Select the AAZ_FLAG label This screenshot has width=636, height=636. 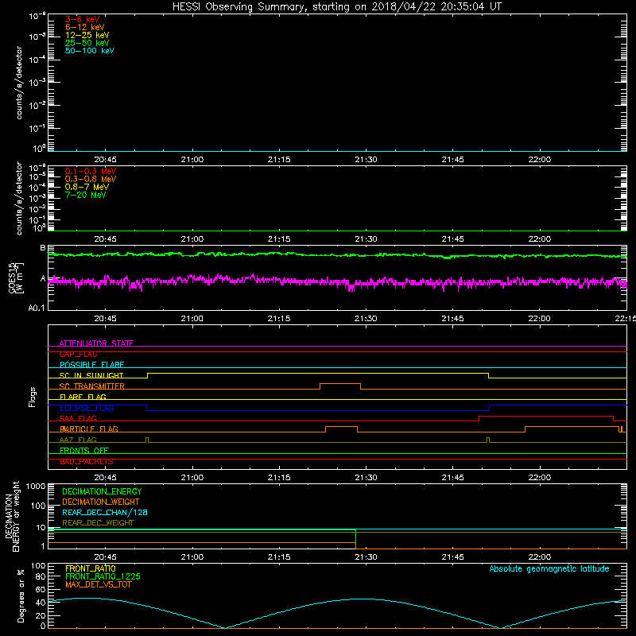(78, 440)
